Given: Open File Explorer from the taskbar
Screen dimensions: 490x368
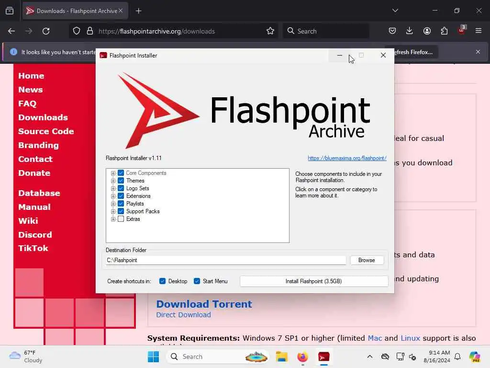Looking at the screenshot, I should [x=281, y=356].
